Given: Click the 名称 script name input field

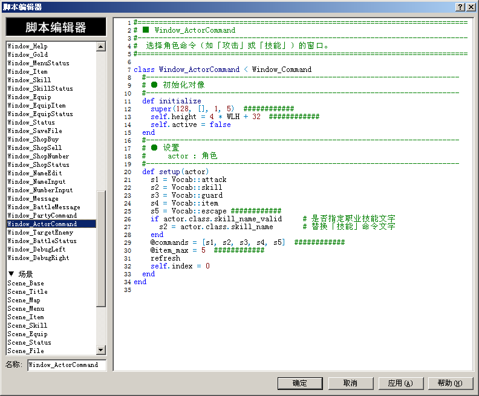Looking at the screenshot, I should pos(67,365).
